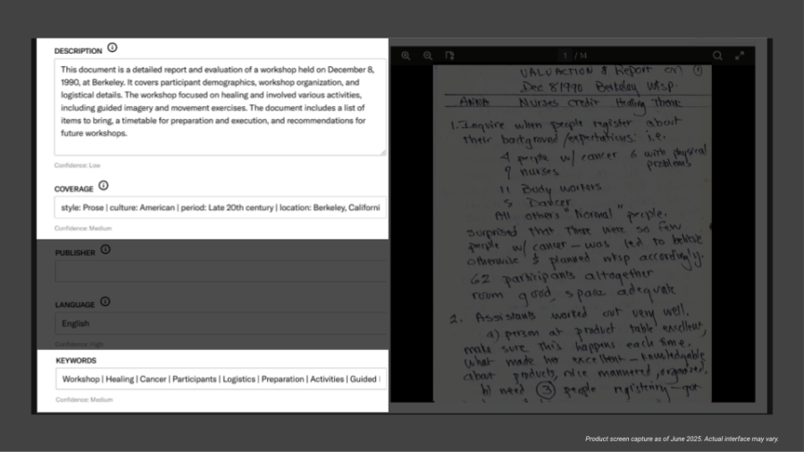Click the Description text area resize handle

pyautogui.click(x=382, y=152)
